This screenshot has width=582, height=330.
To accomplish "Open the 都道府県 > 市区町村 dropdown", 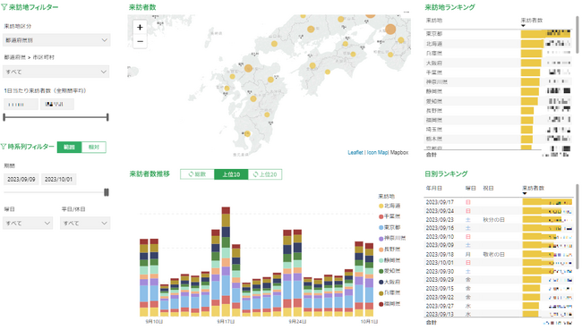I will [56, 72].
